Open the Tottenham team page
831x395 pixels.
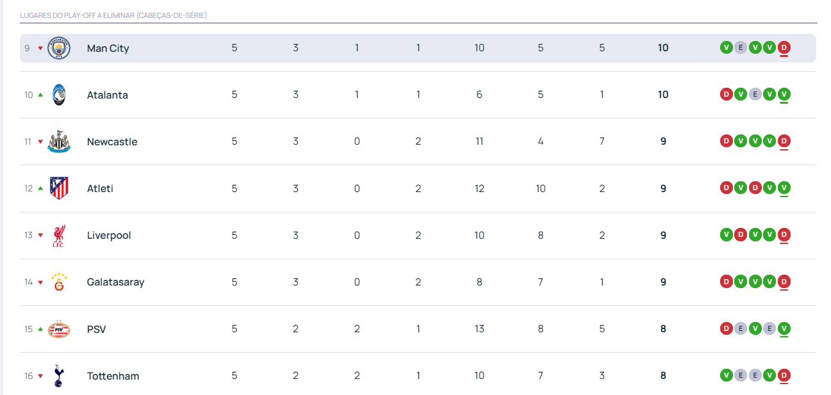coord(113,376)
